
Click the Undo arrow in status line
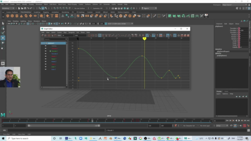point(28,8)
